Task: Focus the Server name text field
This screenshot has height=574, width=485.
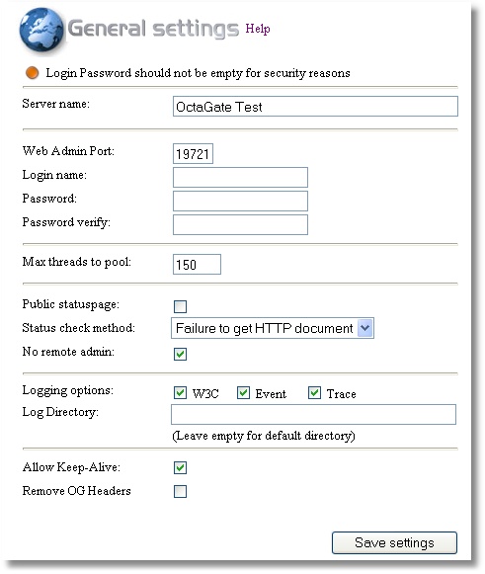Action: point(315,106)
